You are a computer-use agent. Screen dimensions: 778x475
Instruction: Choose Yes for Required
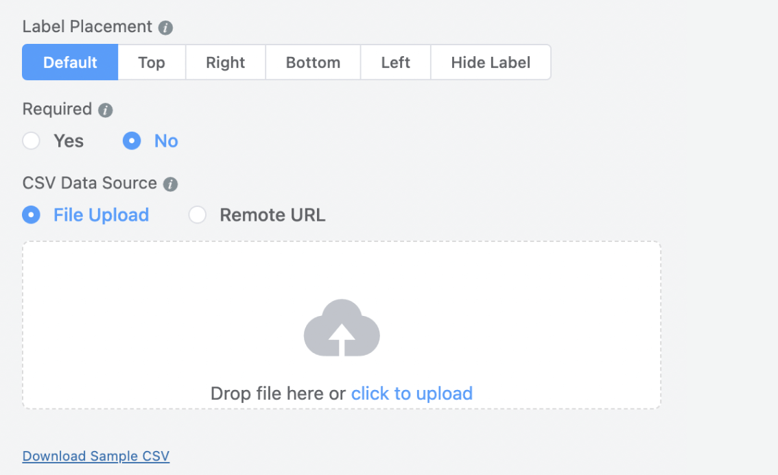32,141
